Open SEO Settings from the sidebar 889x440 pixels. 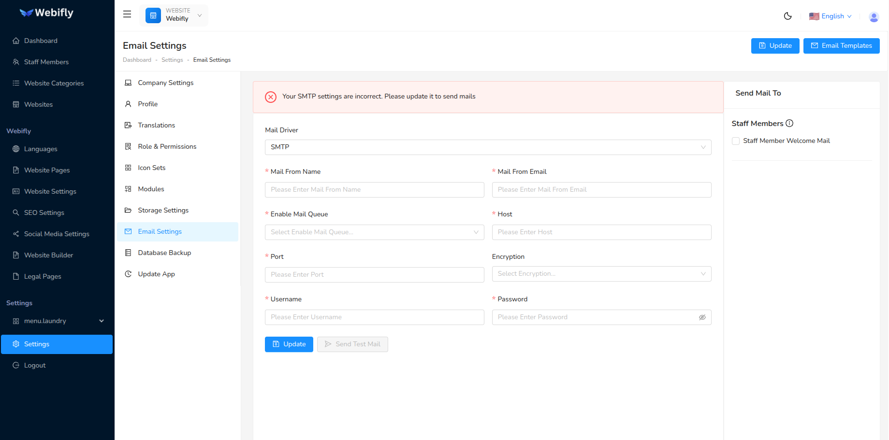[x=16, y=213]
